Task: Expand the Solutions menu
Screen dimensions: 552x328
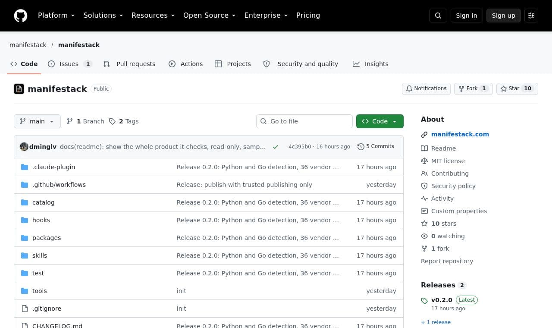Action: pyautogui.click(x=103, y=16)
